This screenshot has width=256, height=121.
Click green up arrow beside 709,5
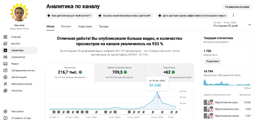125,72
